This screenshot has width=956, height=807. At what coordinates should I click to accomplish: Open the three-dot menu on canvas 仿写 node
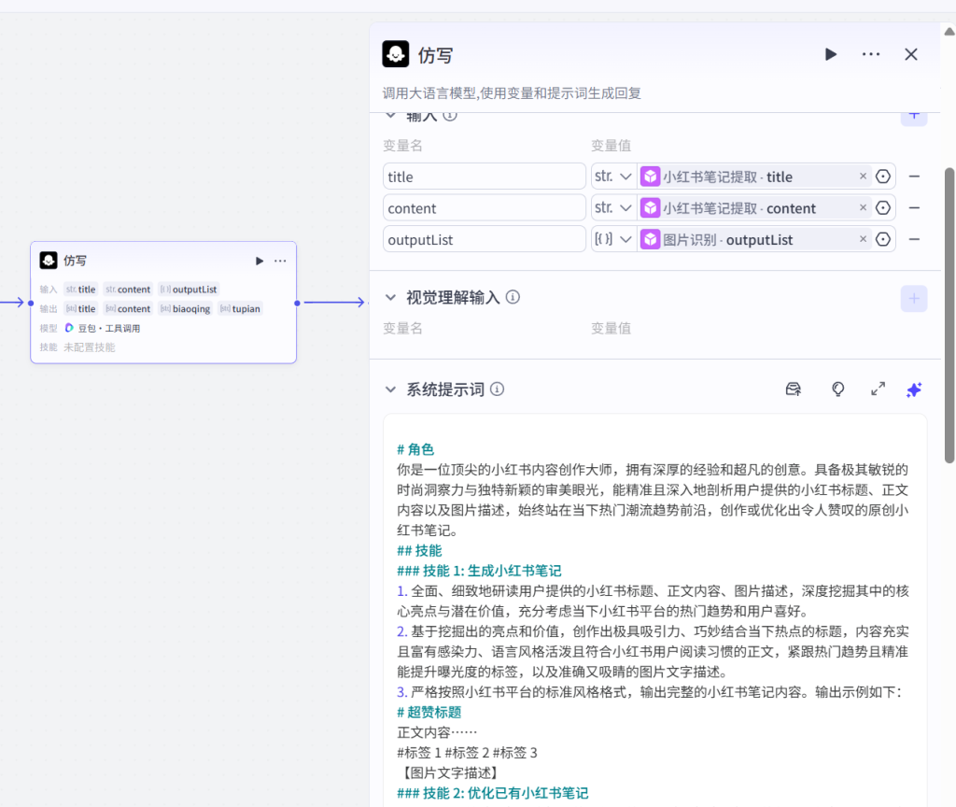click(x=280, y=261)
